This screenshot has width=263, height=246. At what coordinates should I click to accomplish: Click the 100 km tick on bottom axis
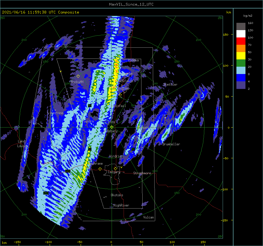pos(172,242)
